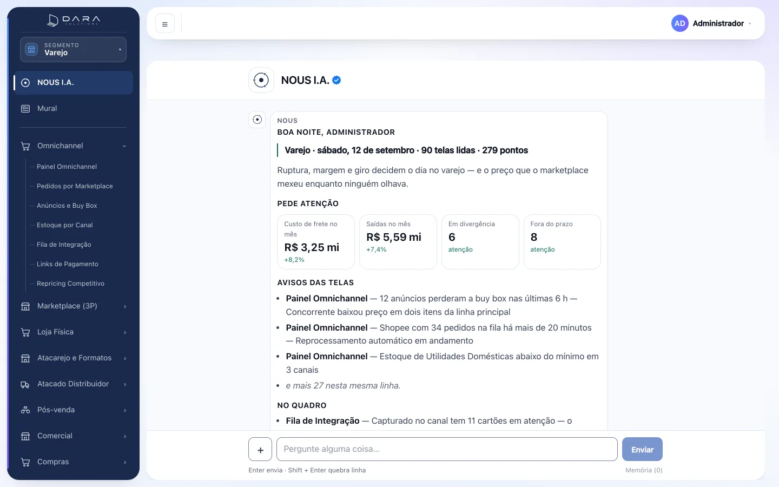Screen dimensions: 779x487
Task: Open the Pós-venda menu
Action: pos(74,410)
